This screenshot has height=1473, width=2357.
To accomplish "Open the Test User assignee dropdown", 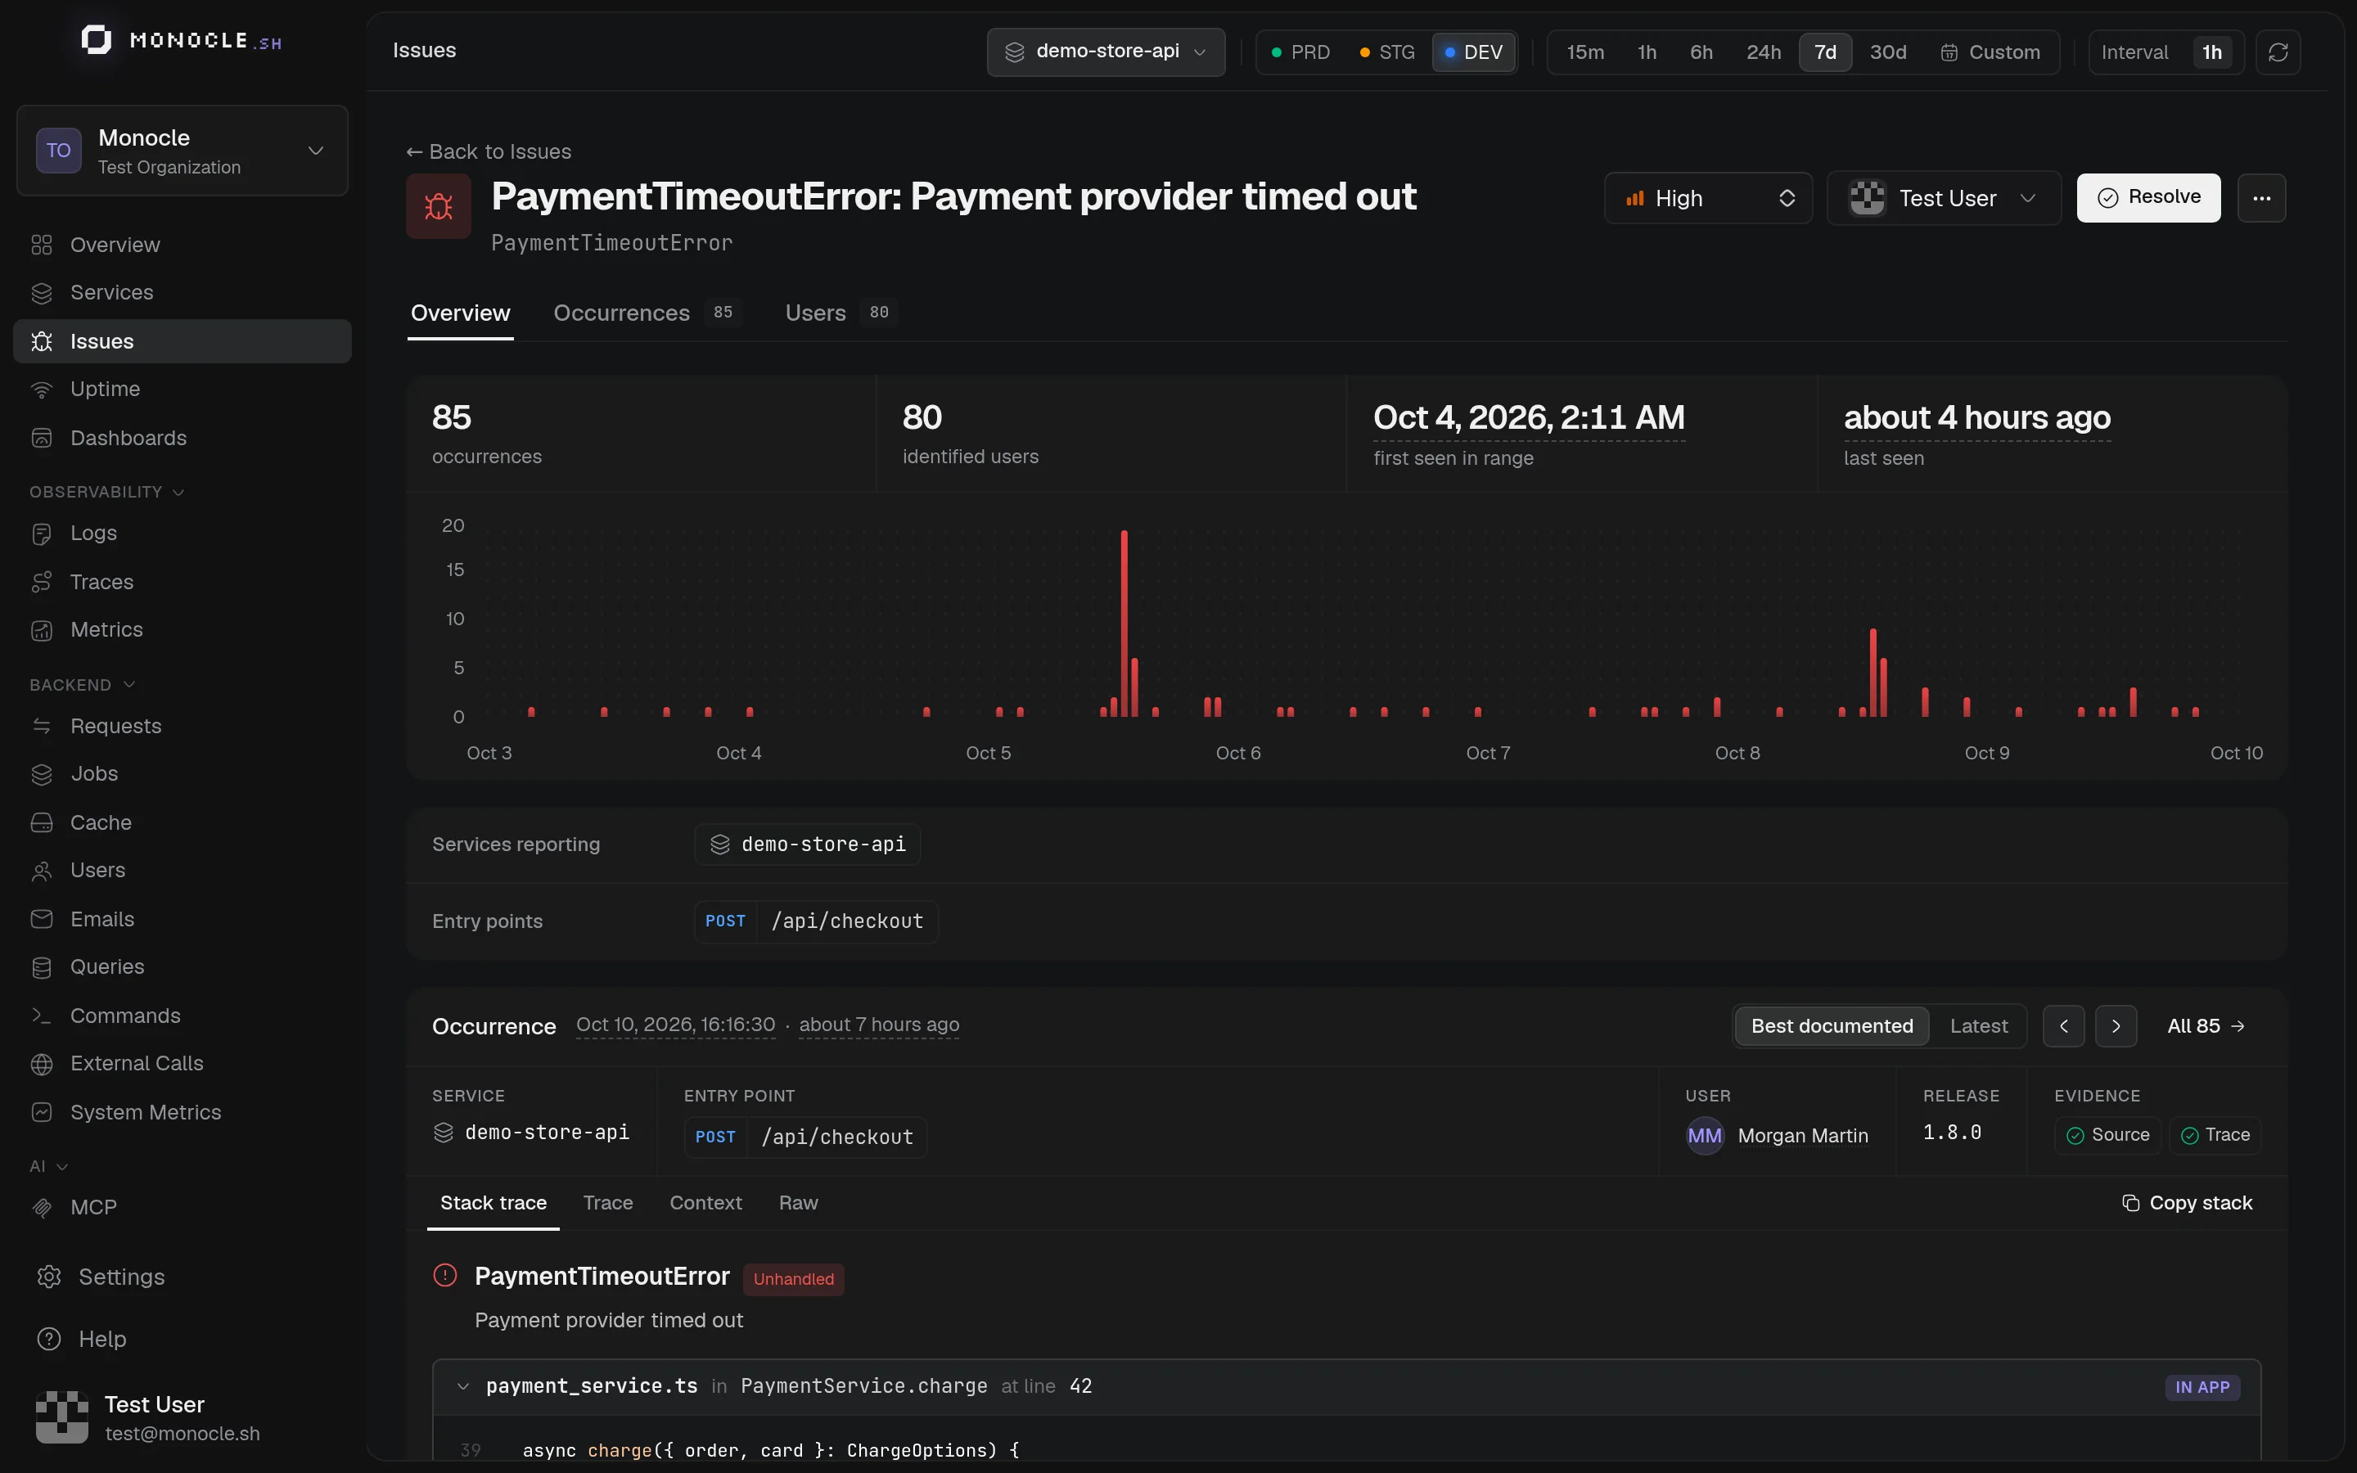I will pyautogui.click(x=1943, y=198).
